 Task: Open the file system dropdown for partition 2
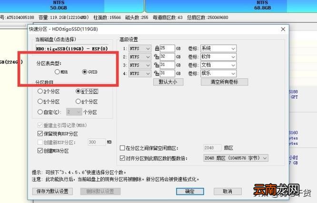pyautogui.click(x=140, y=57)
